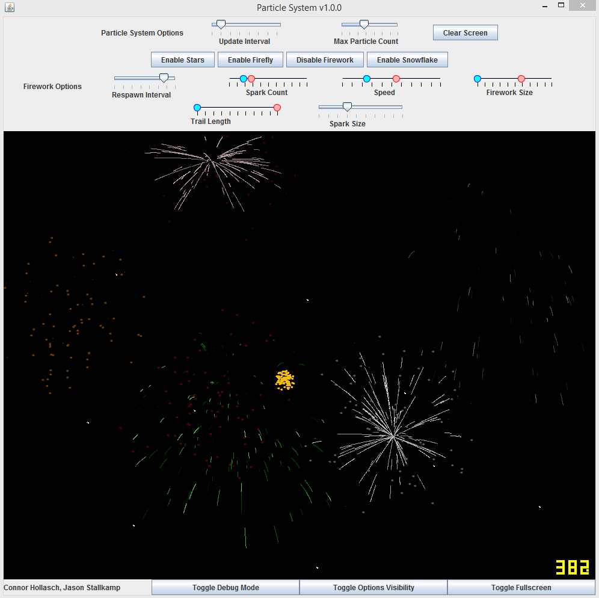
Task: Enable the Stars particle effect
Action: click(x=182, y=60)
